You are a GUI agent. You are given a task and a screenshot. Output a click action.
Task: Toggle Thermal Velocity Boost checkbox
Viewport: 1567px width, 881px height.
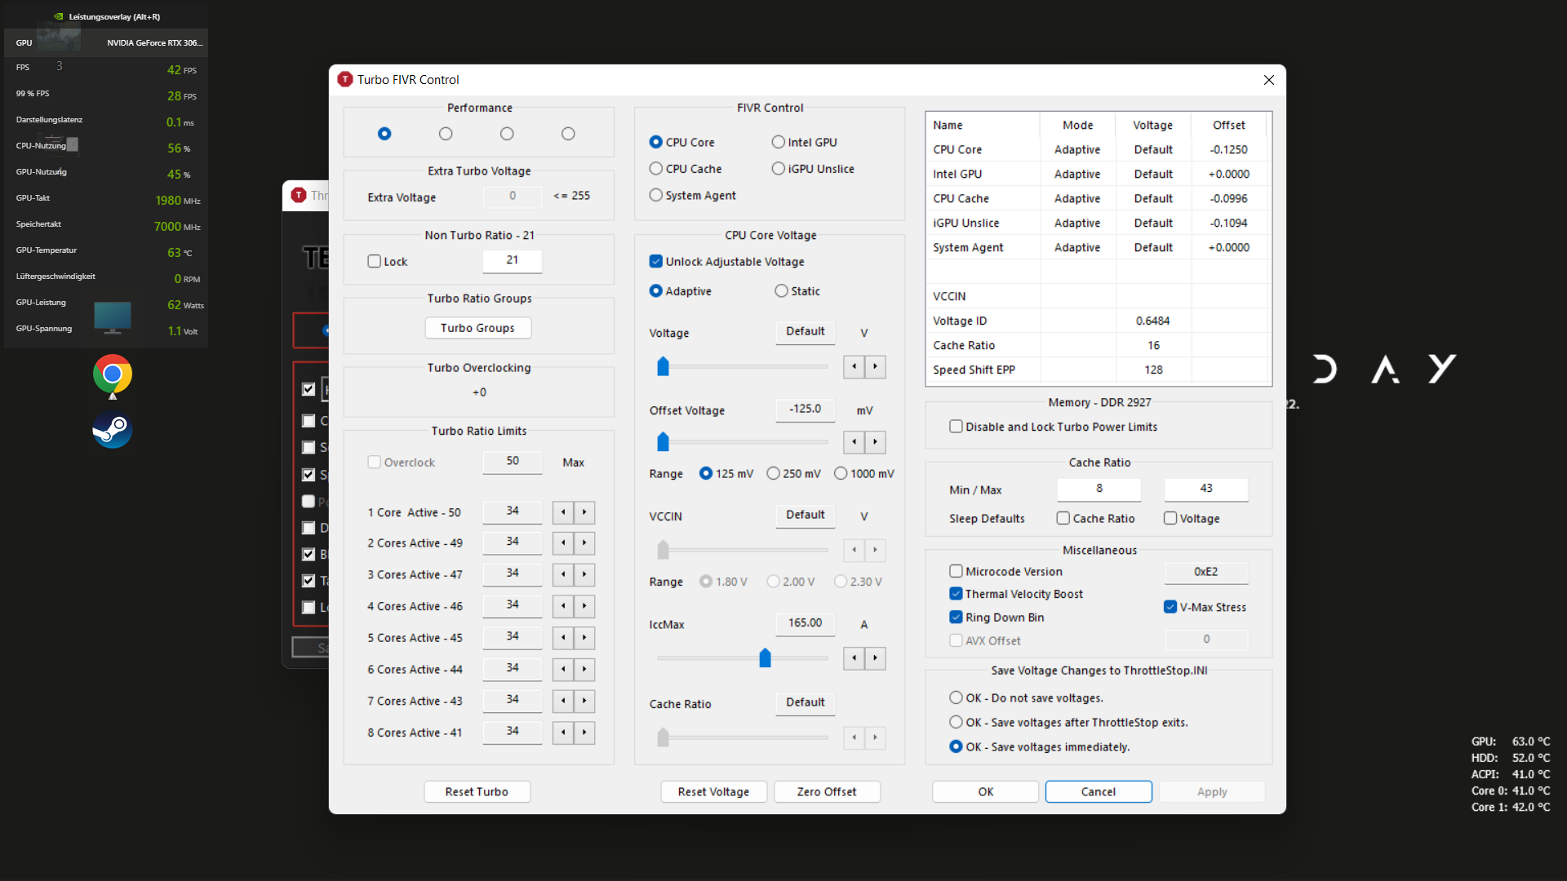pos(956,594)
